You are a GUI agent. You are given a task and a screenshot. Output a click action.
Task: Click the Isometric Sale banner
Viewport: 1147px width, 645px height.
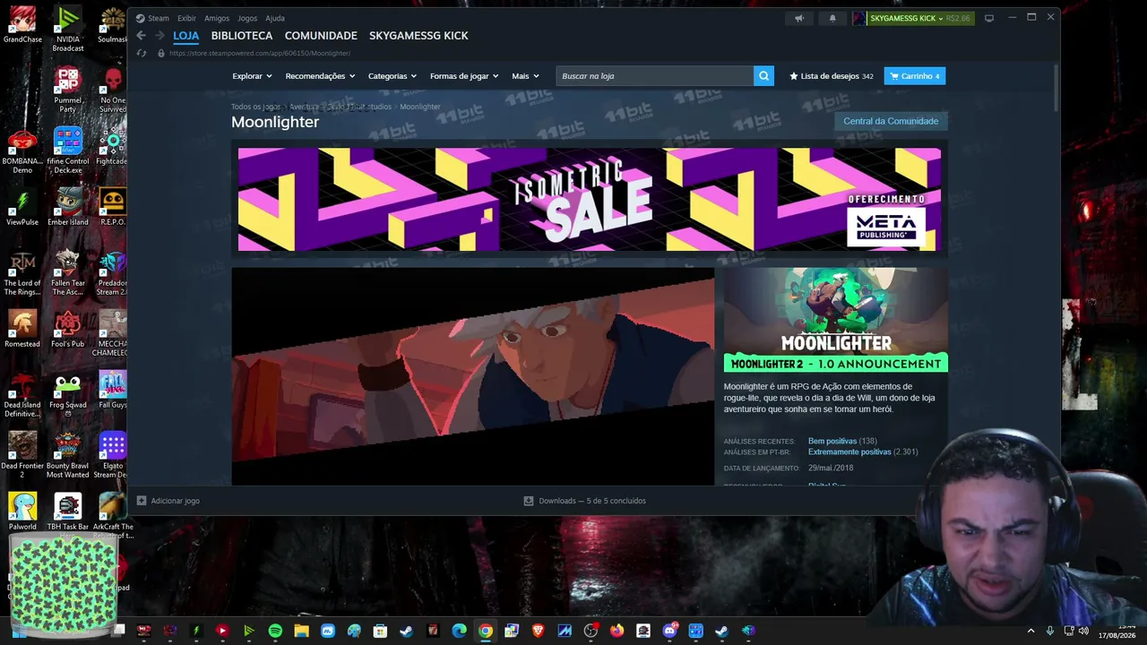point(590,200)
